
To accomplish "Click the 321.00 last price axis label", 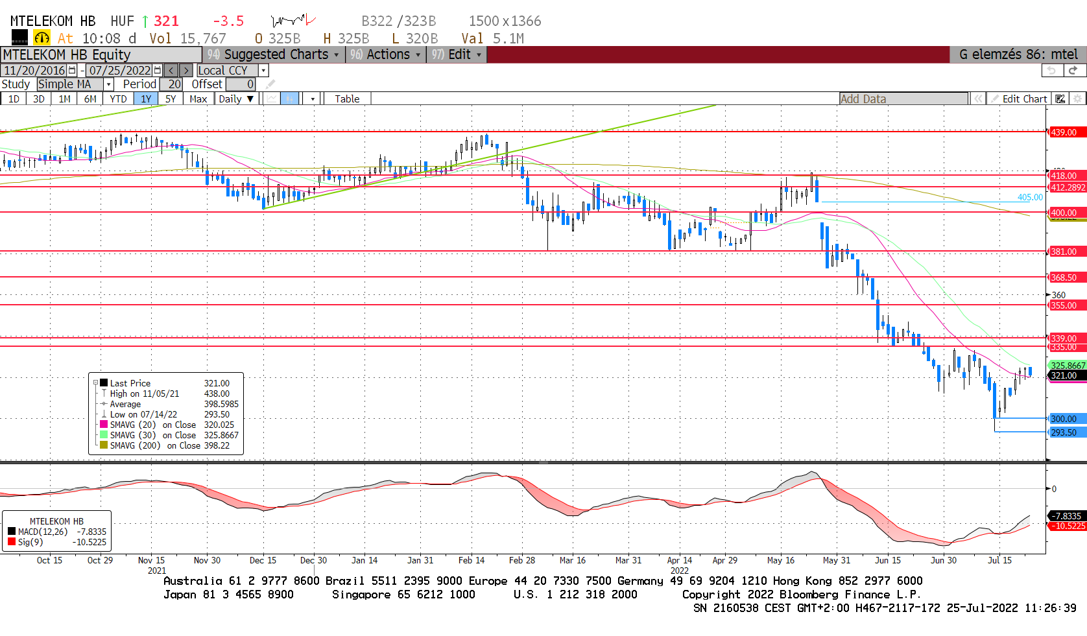I will pos(1067,375).
